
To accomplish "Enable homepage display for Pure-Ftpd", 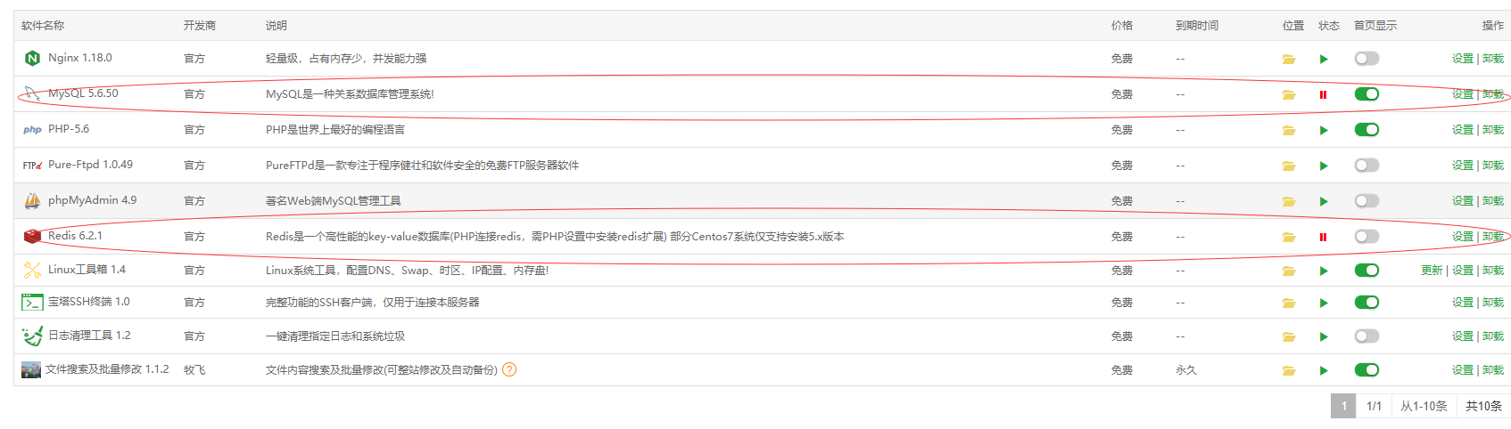I will pos(1367,166).
